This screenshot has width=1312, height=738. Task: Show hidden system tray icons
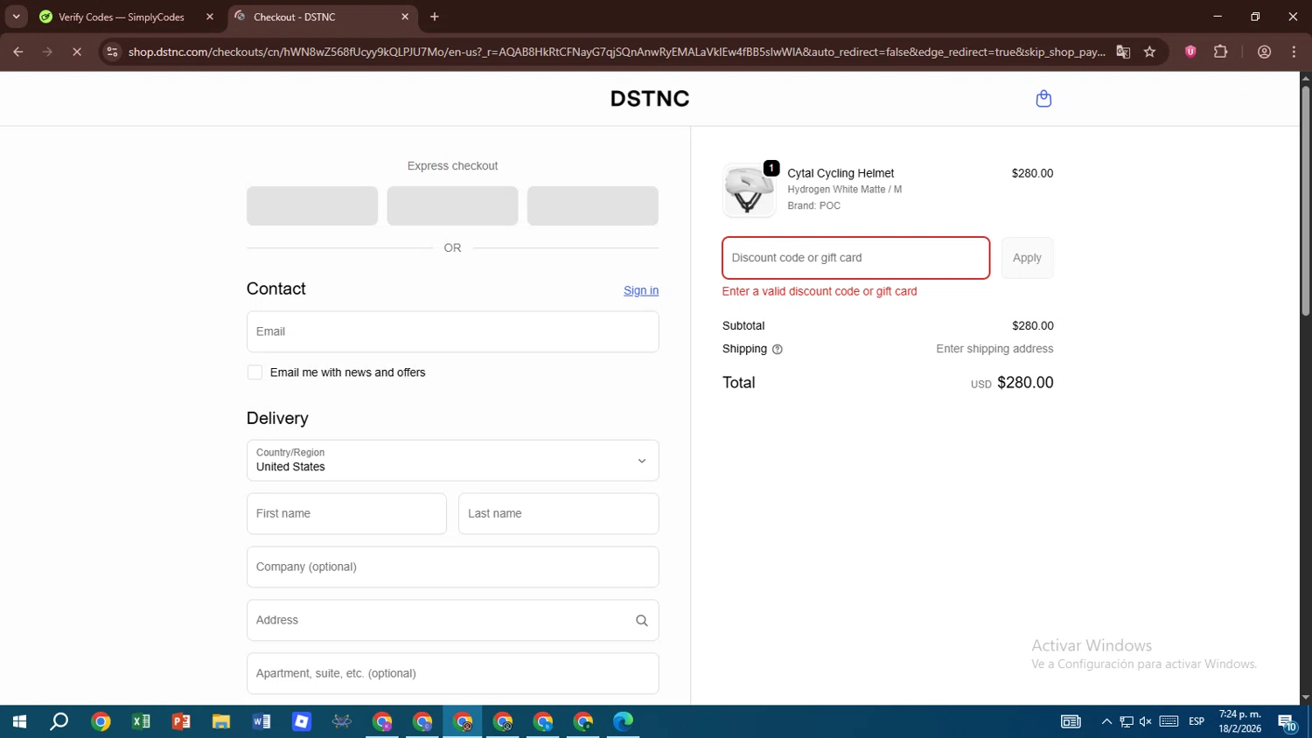[x=1106, y=721]
